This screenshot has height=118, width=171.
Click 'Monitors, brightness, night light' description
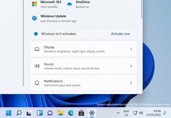74,51
